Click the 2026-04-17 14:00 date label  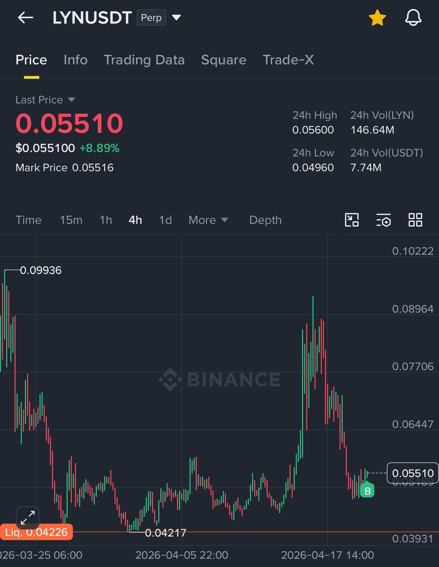[x=328, y=555]
